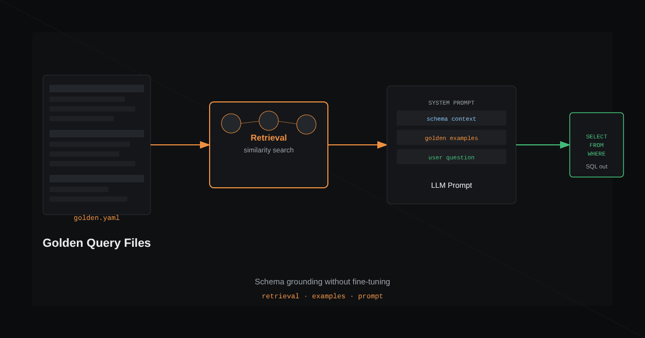645x338 pixels.
Task: Click the middle circle node in Retrieval box
Action: pyautogui.click(x=269, y=121)
